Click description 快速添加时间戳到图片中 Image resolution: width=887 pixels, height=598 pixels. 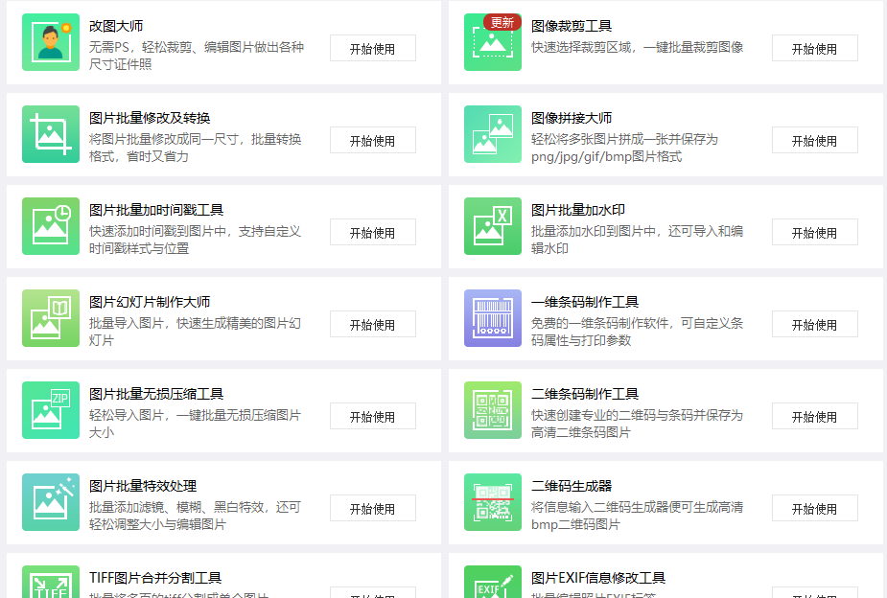pyautogui.click(x=196, y=240)
